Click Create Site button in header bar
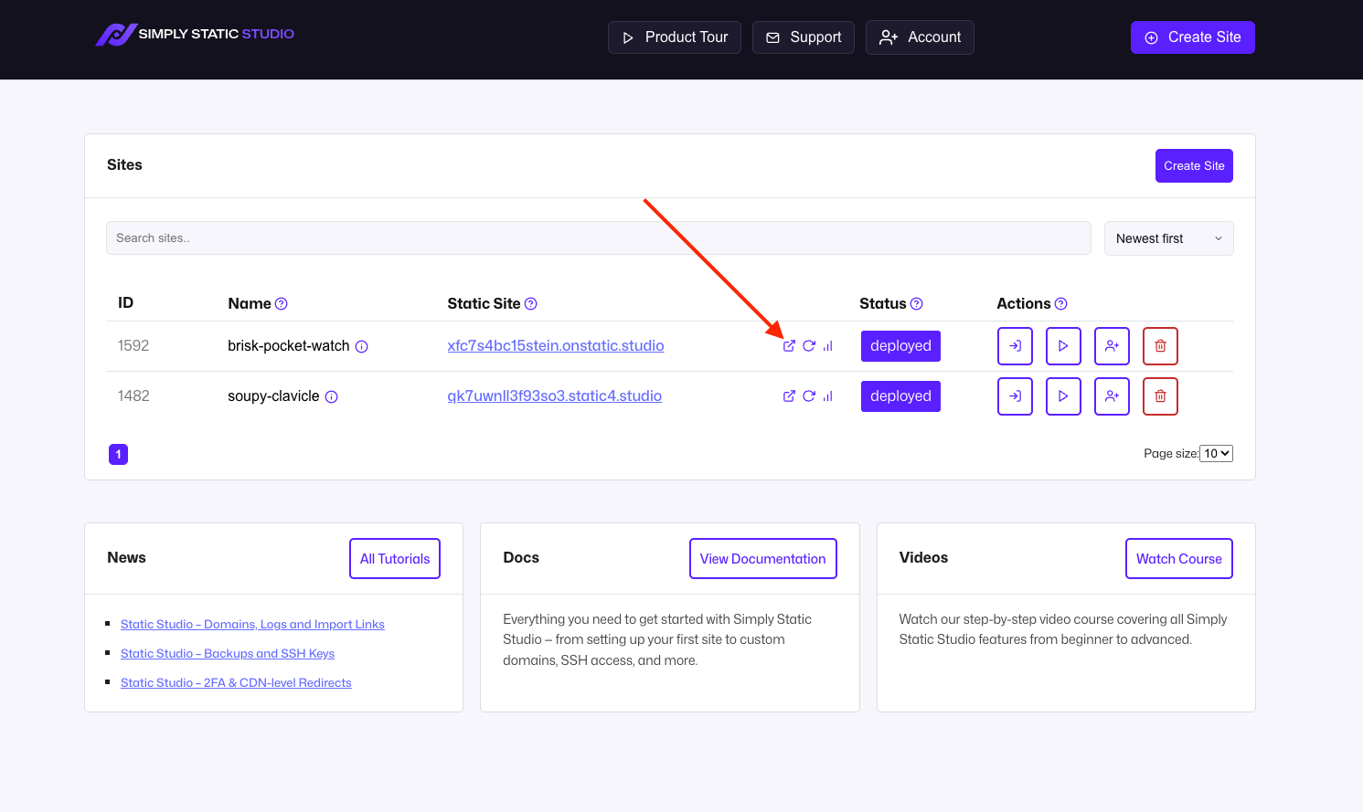 [1193, 37]
